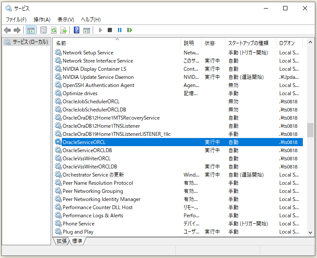Select Network Store Interface Service row
Viewport: 317px width, 258px height.
coord(178,60)
